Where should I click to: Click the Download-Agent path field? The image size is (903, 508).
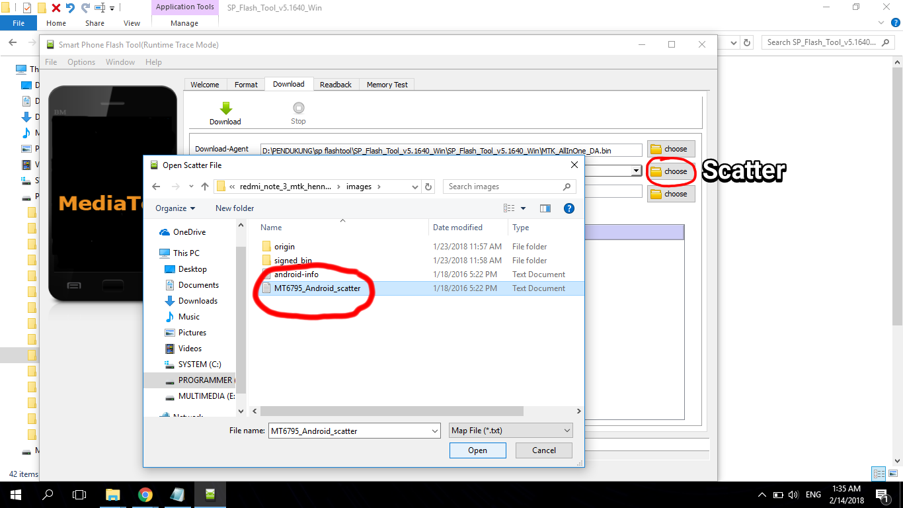[451, 150]
